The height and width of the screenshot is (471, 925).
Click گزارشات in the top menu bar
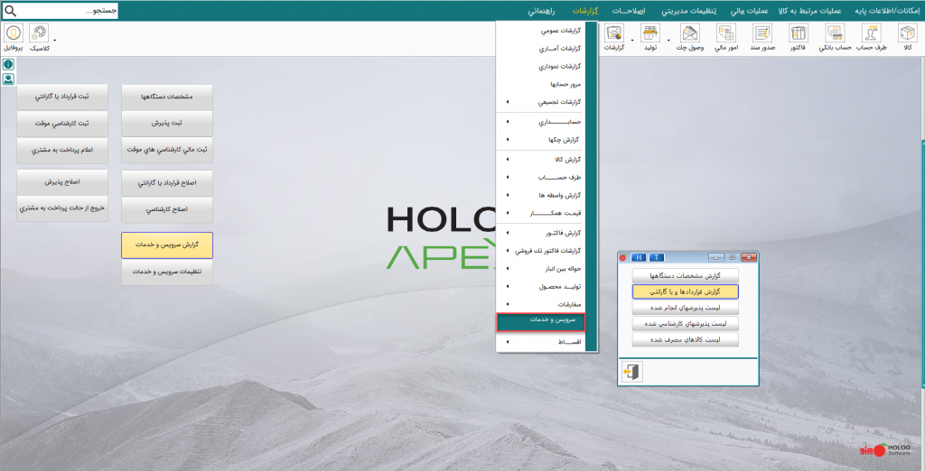(x=585, y=11)
